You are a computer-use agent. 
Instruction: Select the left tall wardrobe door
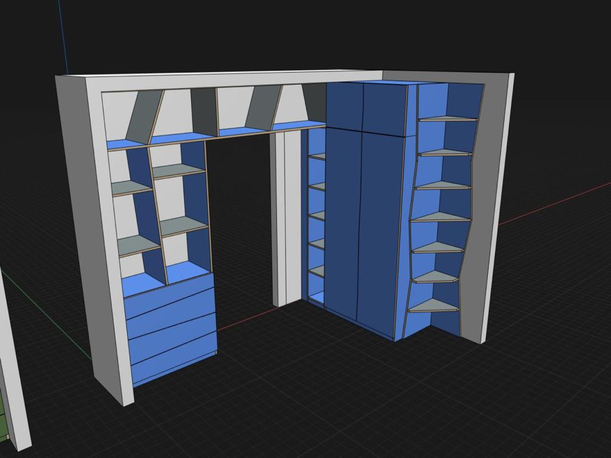click(x=343, y=222)
